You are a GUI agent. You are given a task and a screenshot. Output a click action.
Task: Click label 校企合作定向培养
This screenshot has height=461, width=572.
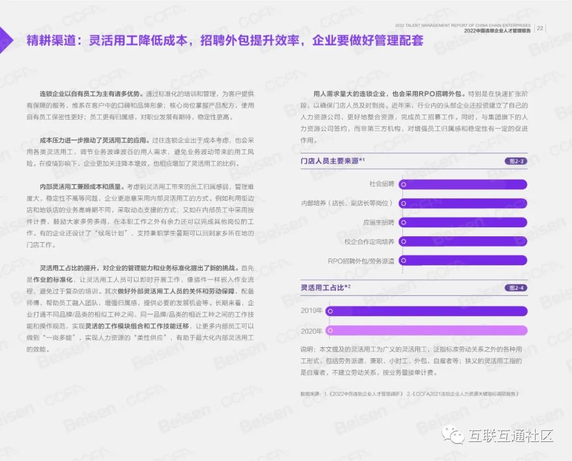(369, 242)
